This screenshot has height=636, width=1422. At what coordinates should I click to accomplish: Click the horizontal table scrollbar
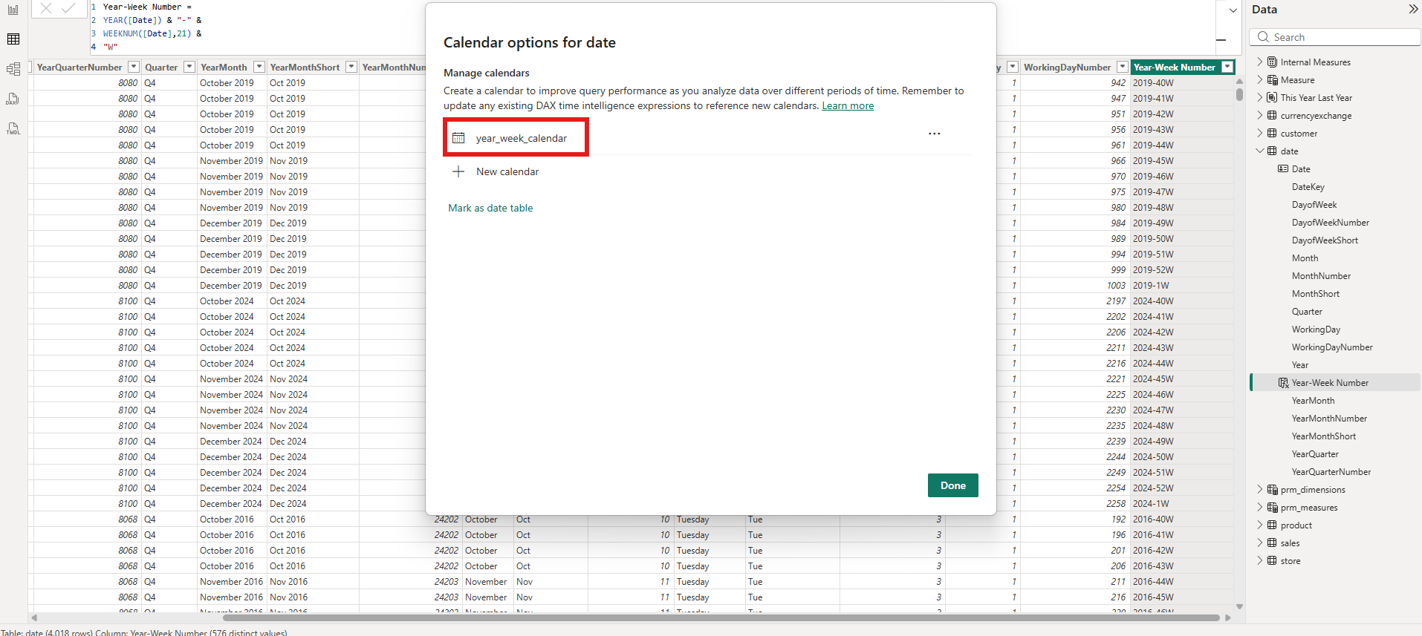click(x=721, y=617)
